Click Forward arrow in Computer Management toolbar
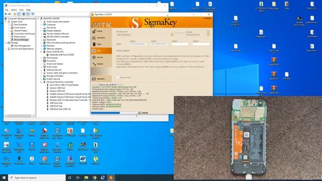322x181 pixels. pos(10,14)
